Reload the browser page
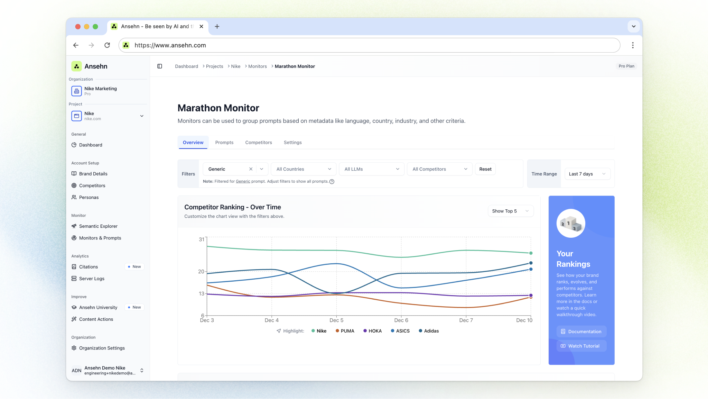The width and height of the screenshot is (708, 399). (107, 45)
